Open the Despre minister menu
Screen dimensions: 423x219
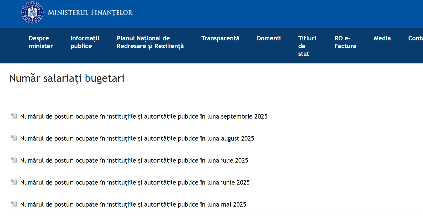point(41,42)
